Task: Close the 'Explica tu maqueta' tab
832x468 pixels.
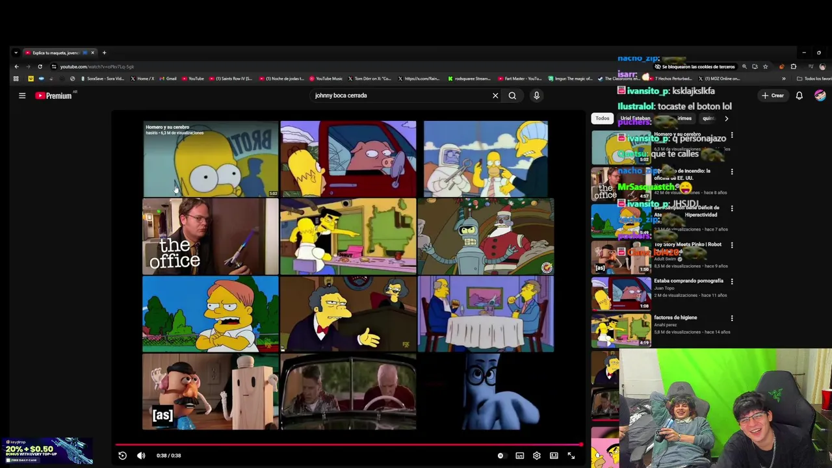Action: pyautogui.click(x=92, y=53)
